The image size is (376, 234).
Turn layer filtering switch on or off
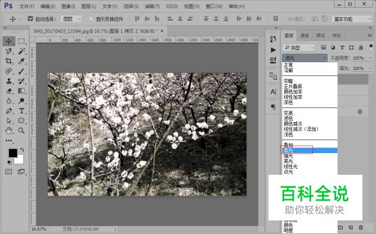pos(371,47)
